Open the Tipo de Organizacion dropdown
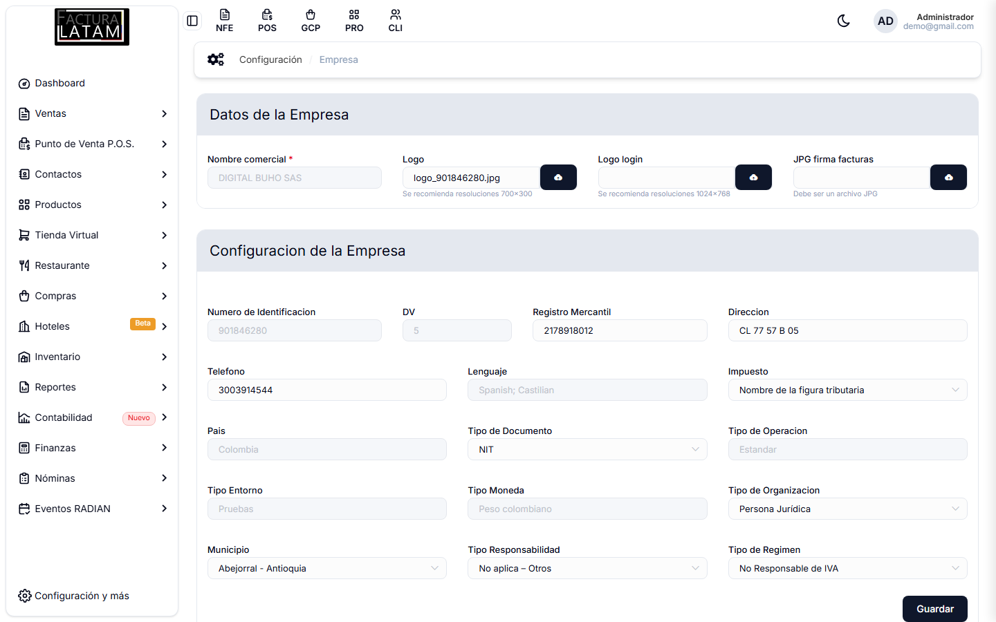This screenshot has height=622, width=996. point(847,509)
